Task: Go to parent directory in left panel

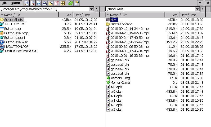Action: pyautogui.click(x=102, y=9)
